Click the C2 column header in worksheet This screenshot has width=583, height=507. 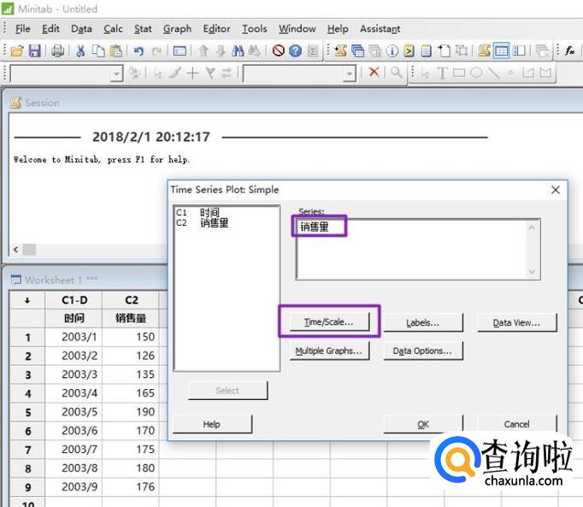[x=131, y=300]
